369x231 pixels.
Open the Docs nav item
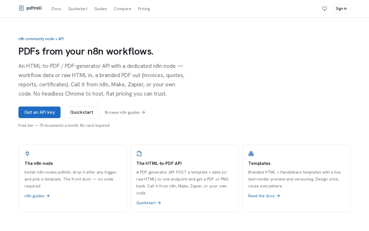click(x=56, y=9)
